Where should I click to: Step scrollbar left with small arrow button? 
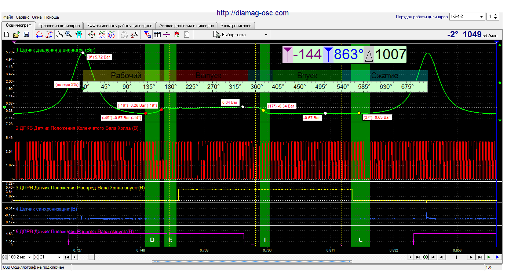point(74,257)
